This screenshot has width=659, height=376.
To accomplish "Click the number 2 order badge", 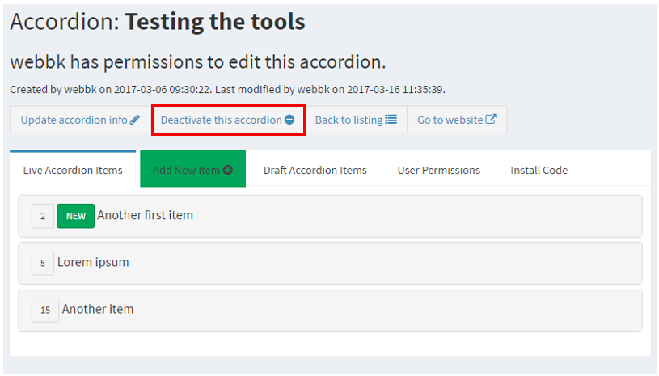I will point(42,216).
